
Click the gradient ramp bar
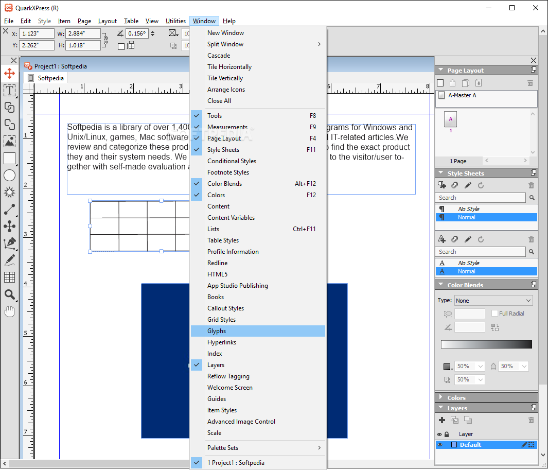click(x=486, y=344)
